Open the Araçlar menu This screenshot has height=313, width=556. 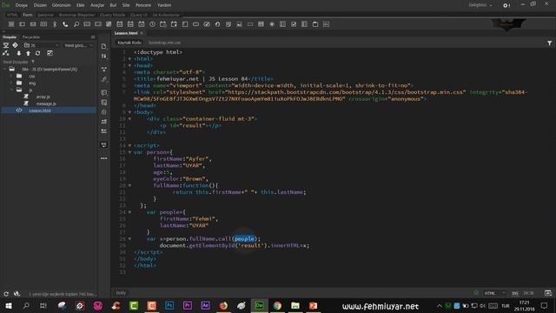[x=97, y=5]
